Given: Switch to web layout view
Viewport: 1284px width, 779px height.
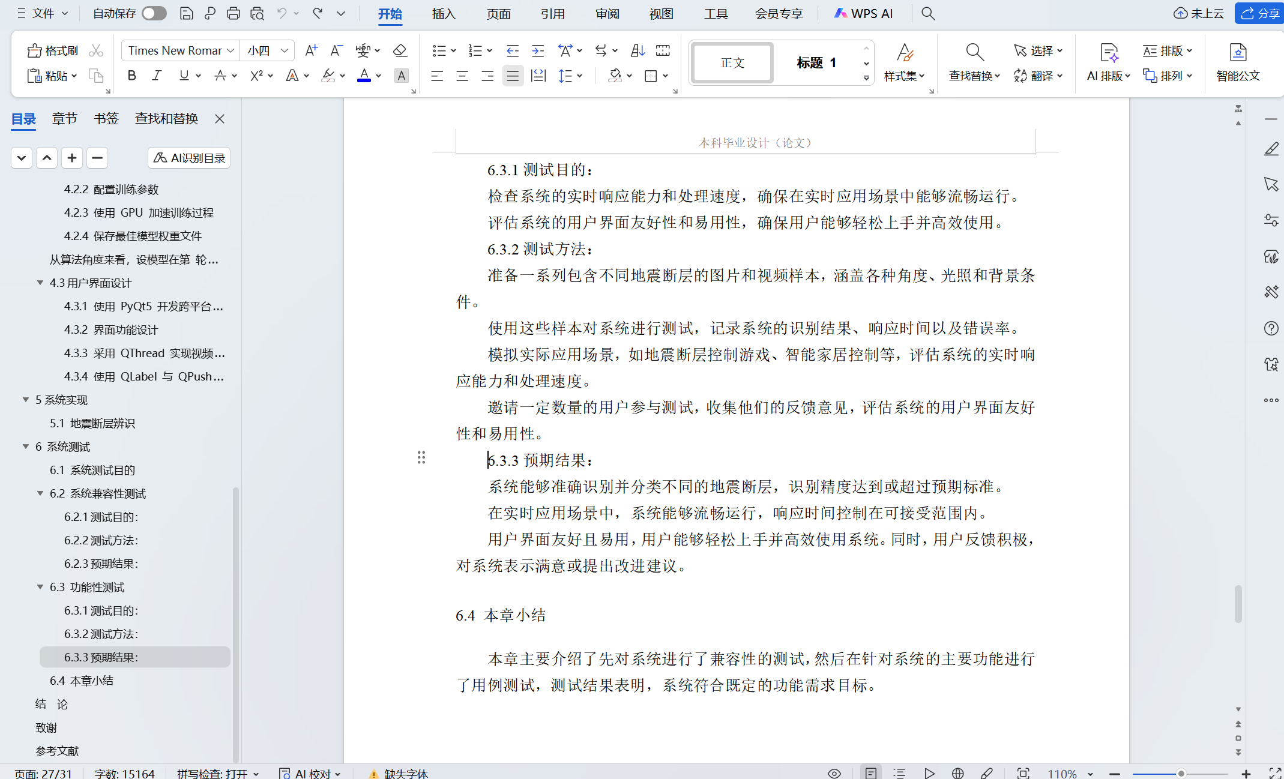Looking at the screenshot, I should pos(958,773).
